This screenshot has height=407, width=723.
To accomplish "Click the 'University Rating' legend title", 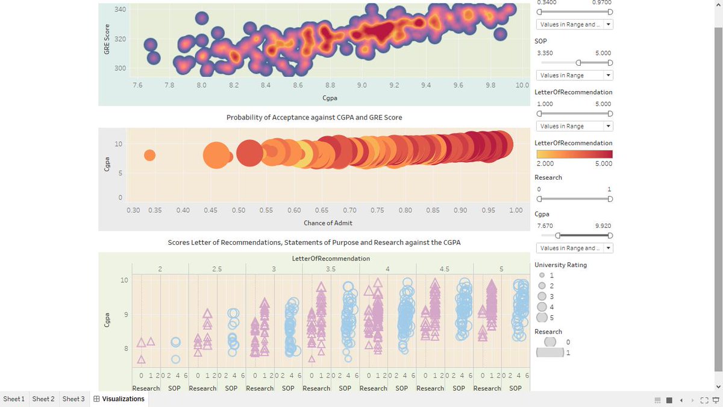I will click(x=560, y=265).
